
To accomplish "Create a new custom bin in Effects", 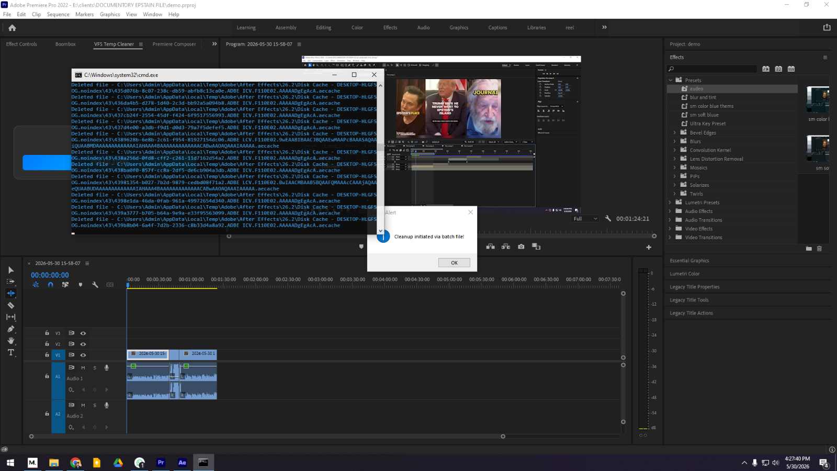I will (x=809, y=249).
